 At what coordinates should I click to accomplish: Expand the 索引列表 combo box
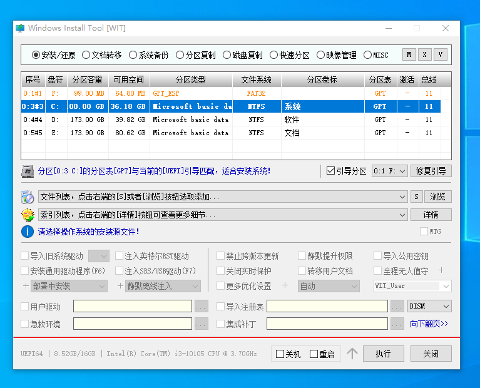click(x=402, y=215)
